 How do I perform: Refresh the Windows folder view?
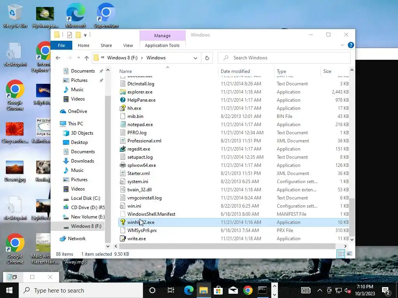pos(207,58)
